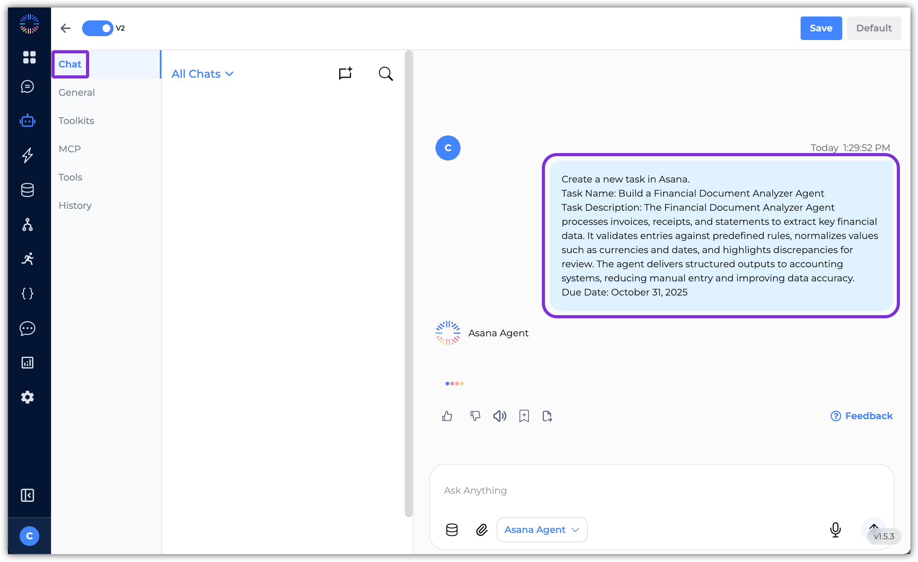The width and height of the screenshot is (918, 562).
Task: Open the Toolkits section
Action: coord(76,120)
